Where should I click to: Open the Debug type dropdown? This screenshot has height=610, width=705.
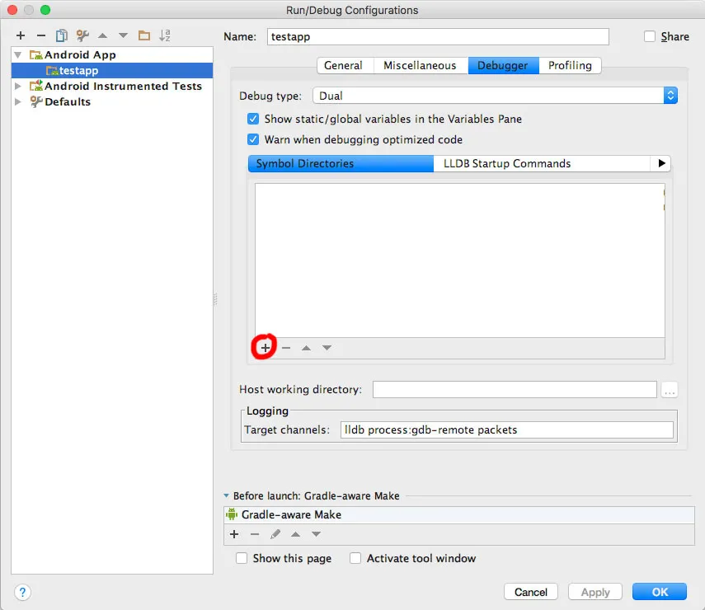(495, 96)
